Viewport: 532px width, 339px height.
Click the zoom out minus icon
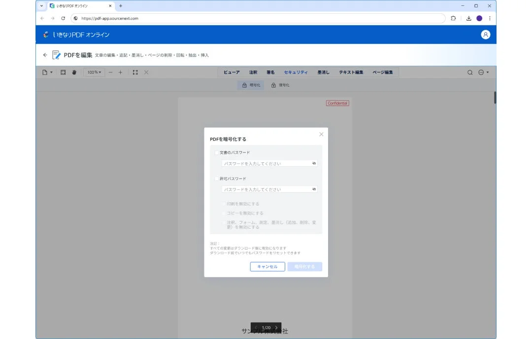[x=110, y=72]
